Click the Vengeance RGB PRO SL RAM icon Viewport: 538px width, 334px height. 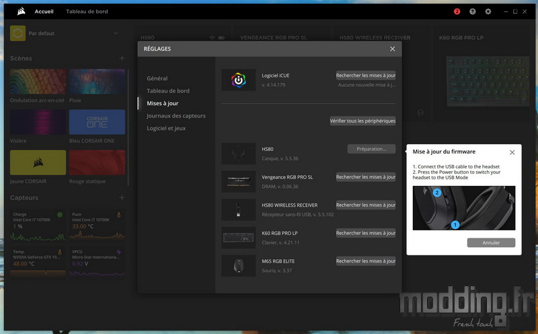point(239,181)
